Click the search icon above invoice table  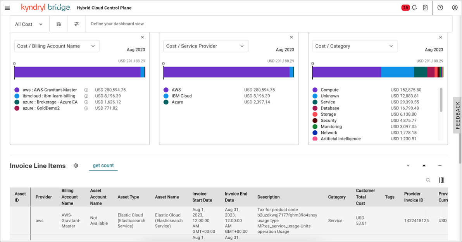point(428,180)
